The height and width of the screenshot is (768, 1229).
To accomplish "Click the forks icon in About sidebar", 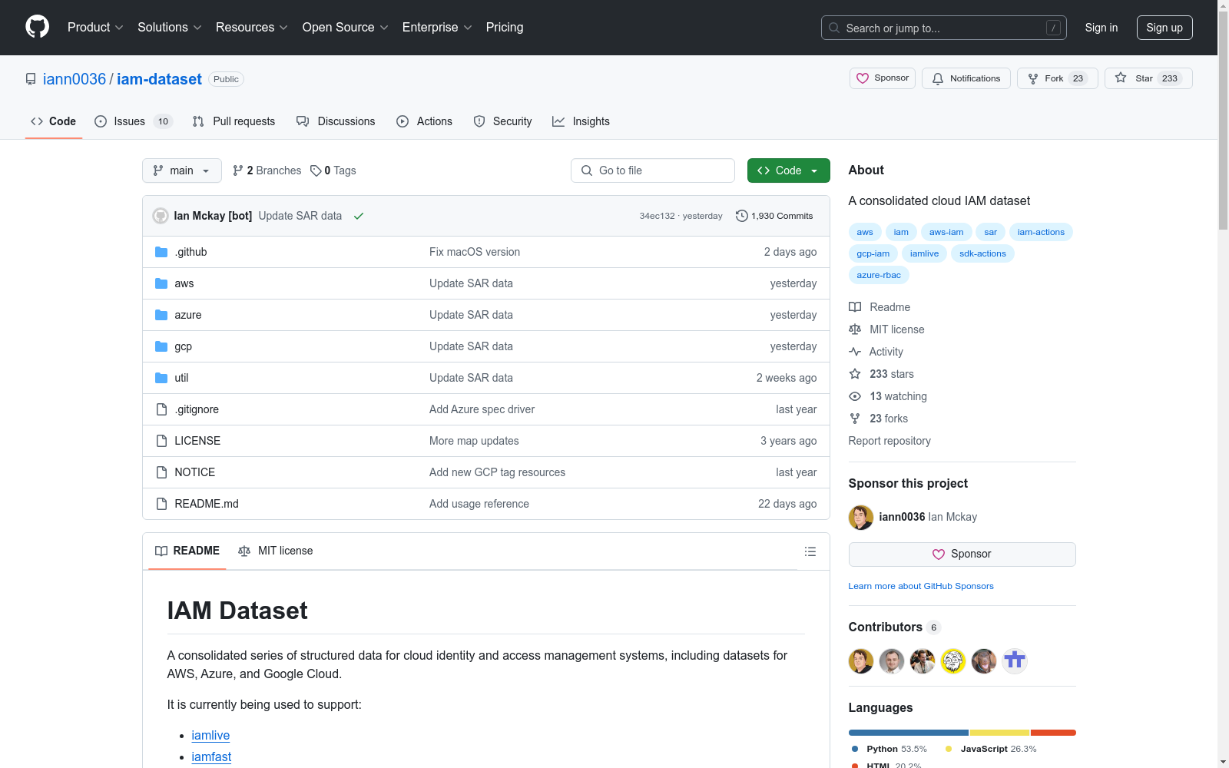I will [x=855, y=419].
